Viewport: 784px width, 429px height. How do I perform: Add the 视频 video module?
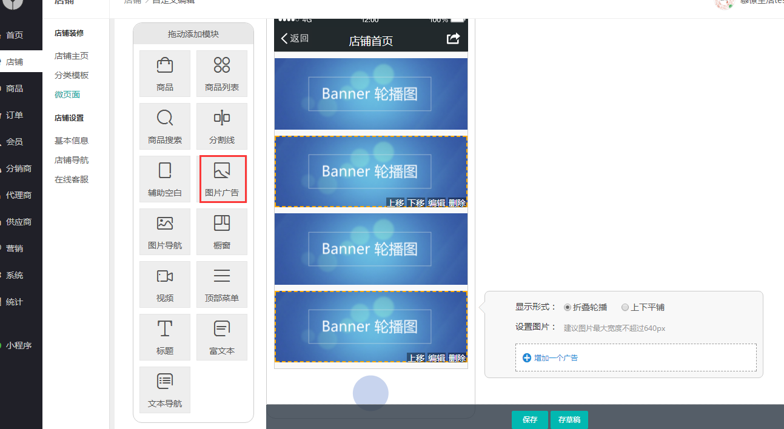(x=164, y=284)
